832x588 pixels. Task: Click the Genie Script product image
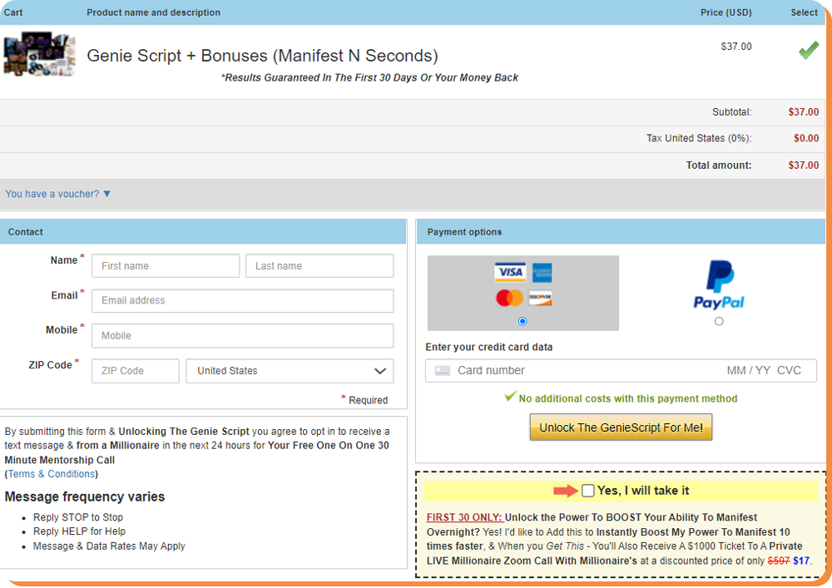pyautogui.click(x=39, y=53)
